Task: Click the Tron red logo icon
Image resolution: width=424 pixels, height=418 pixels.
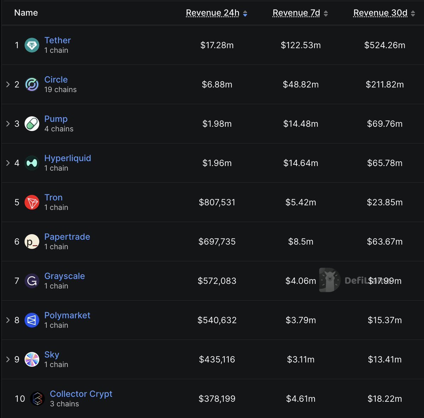Action: pyautogui.click(x=32, y=202)
